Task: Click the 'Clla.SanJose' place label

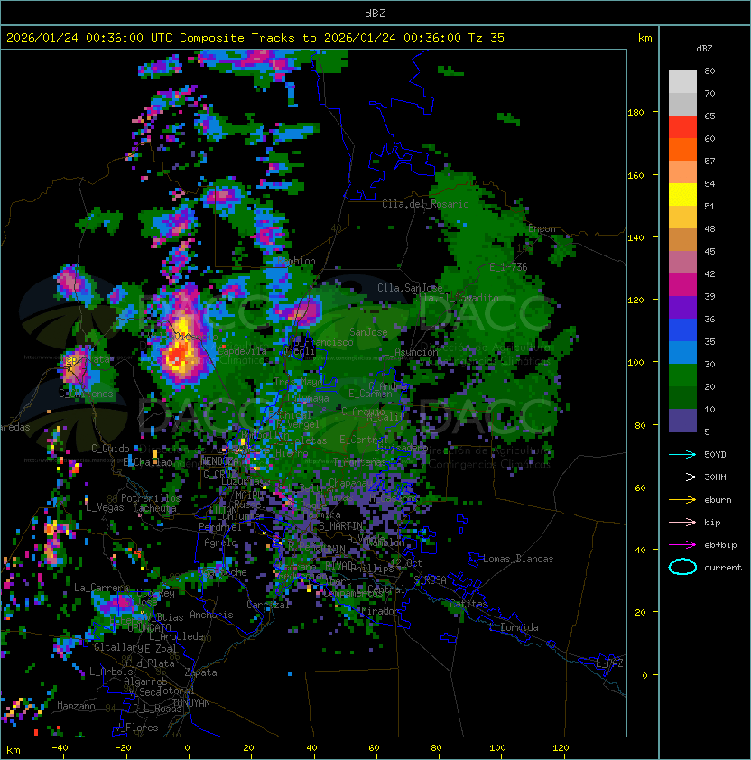Action: pyautogui.click(x=410, y=288)
